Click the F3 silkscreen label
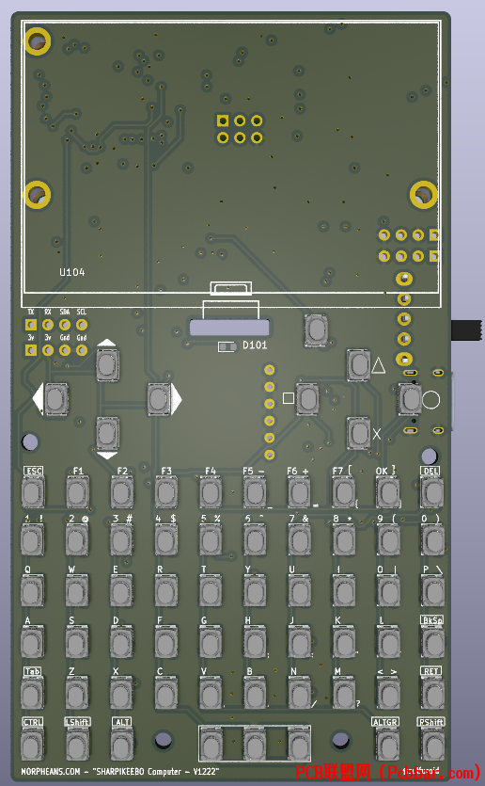The width and height of the screenshot is (485, 786). [166, 471]
